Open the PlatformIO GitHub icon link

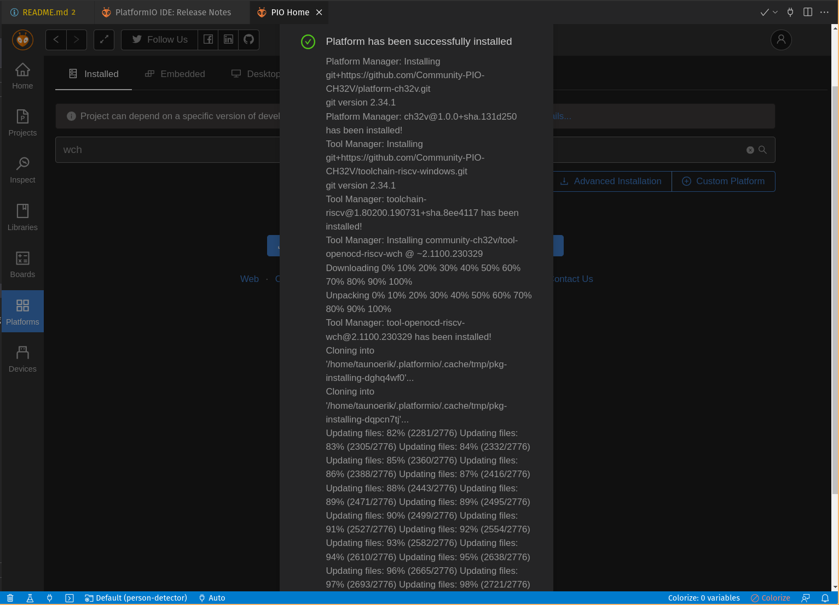248,39
